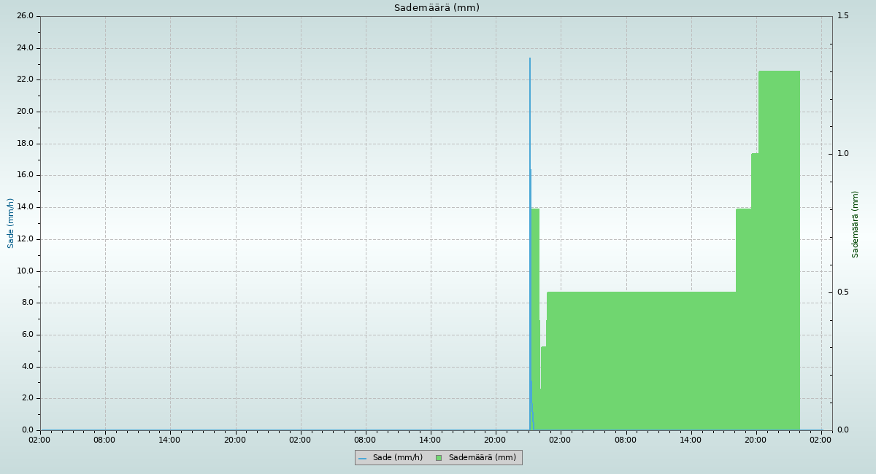This screenshot has height=474, width=876.
Task: Select the "Sademäärä (mm)" legend text
Action: click(x=482, y=458)
